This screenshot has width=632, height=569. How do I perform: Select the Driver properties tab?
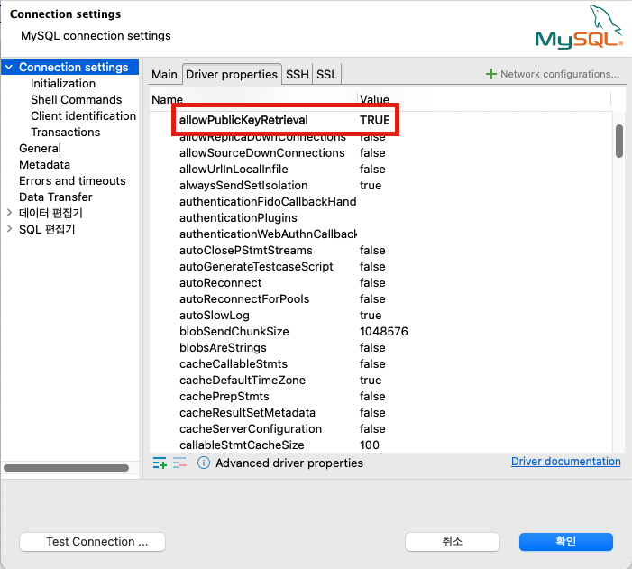point(232,74)
